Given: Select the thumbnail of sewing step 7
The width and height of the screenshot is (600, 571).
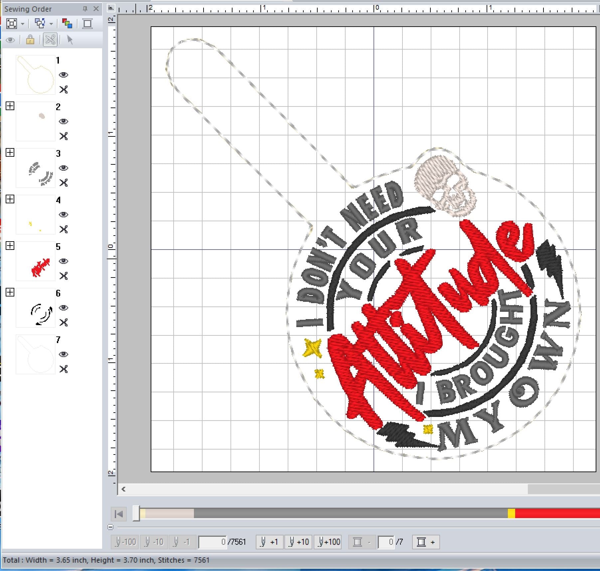Looking at the screenshot, I should tap(36, 354).
